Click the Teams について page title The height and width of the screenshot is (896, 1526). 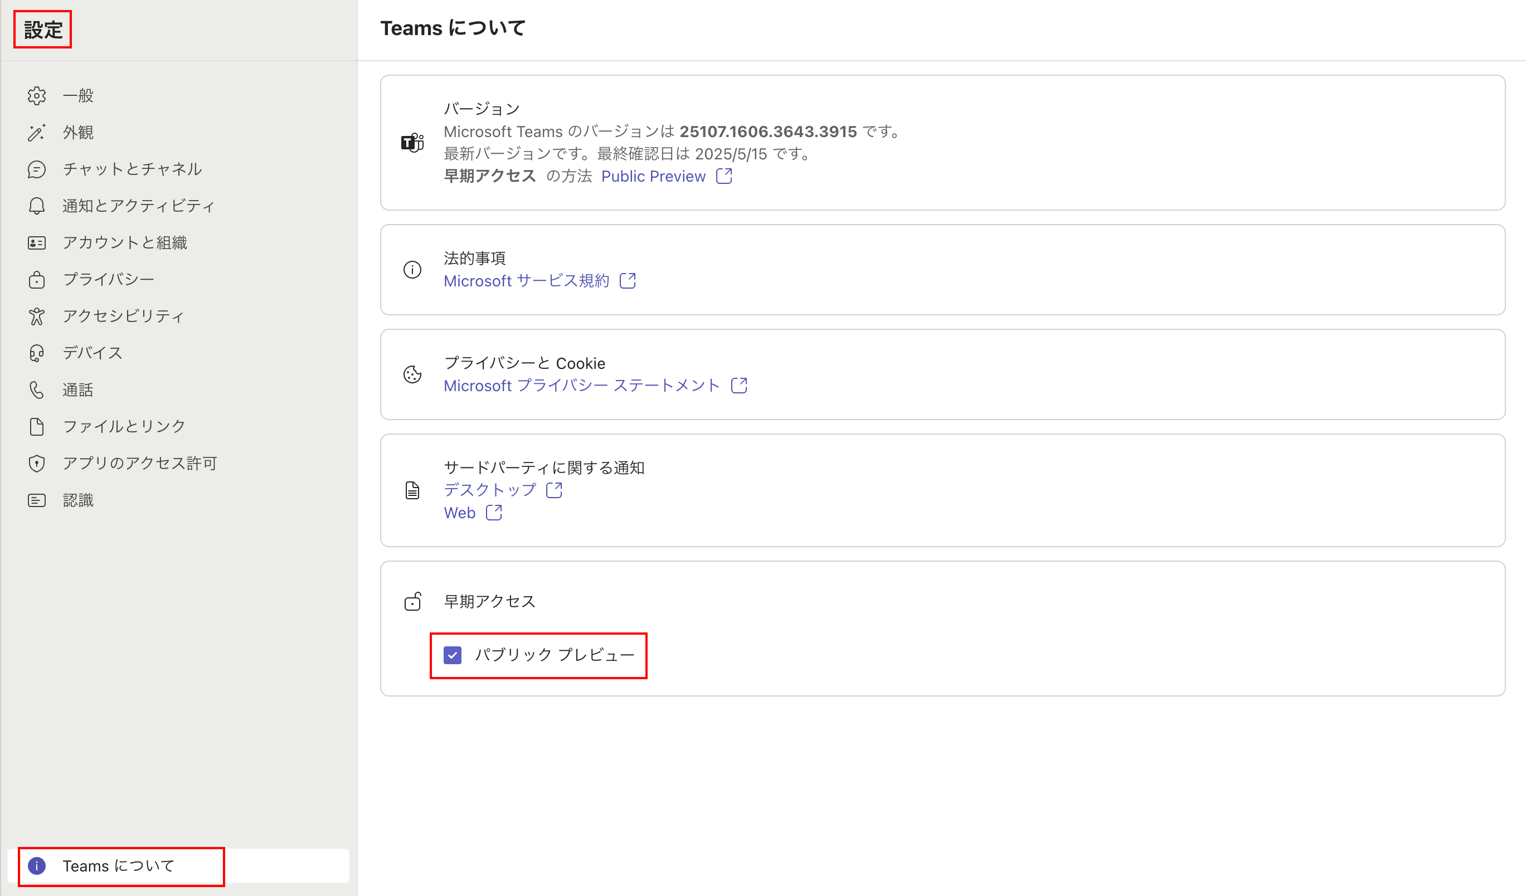click(453, 28)
